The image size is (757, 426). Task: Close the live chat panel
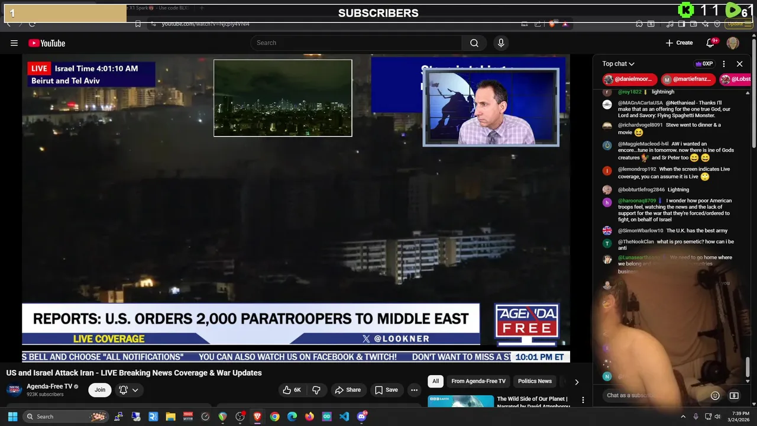point(739,64)
